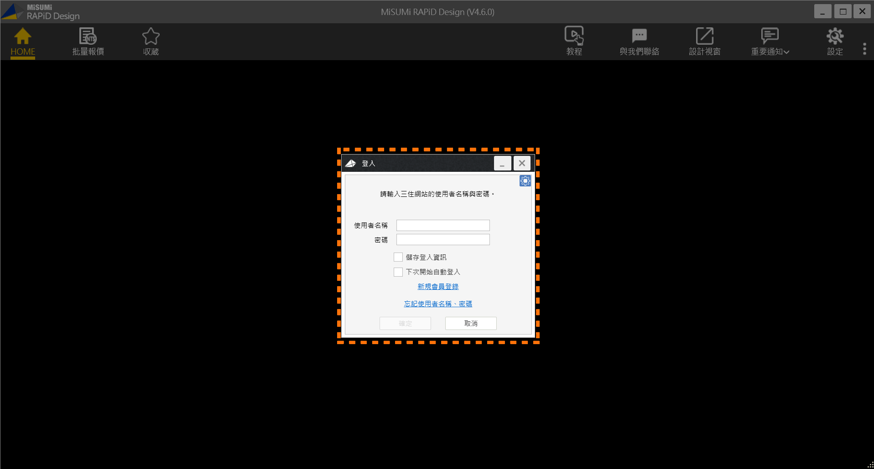Click the blue gear icon in login dialog
This screenshot has width=874, height=469.
pos(525,181)
